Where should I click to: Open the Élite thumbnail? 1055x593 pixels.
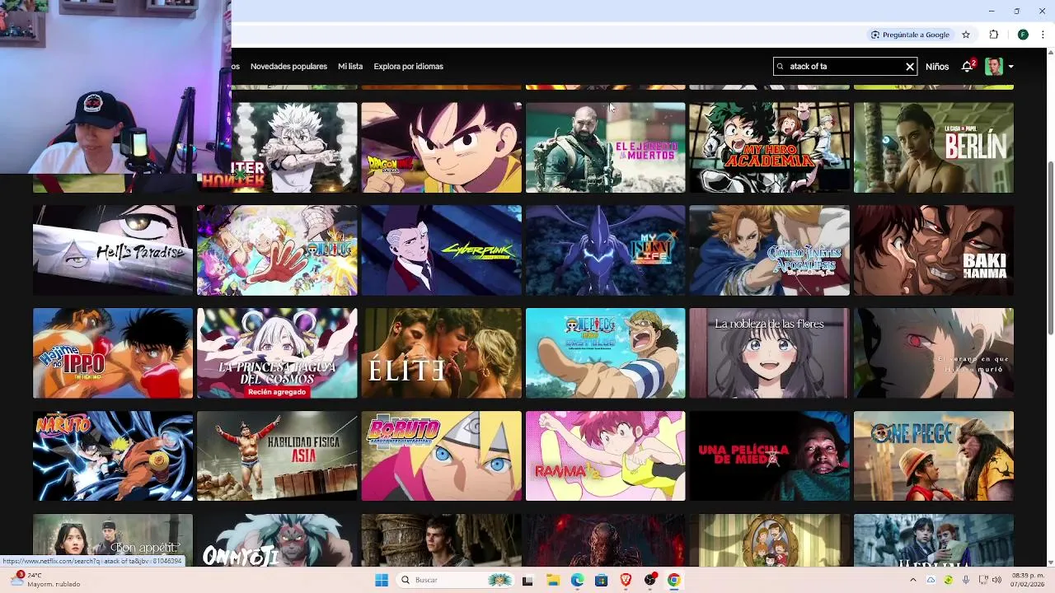[441, 353]
